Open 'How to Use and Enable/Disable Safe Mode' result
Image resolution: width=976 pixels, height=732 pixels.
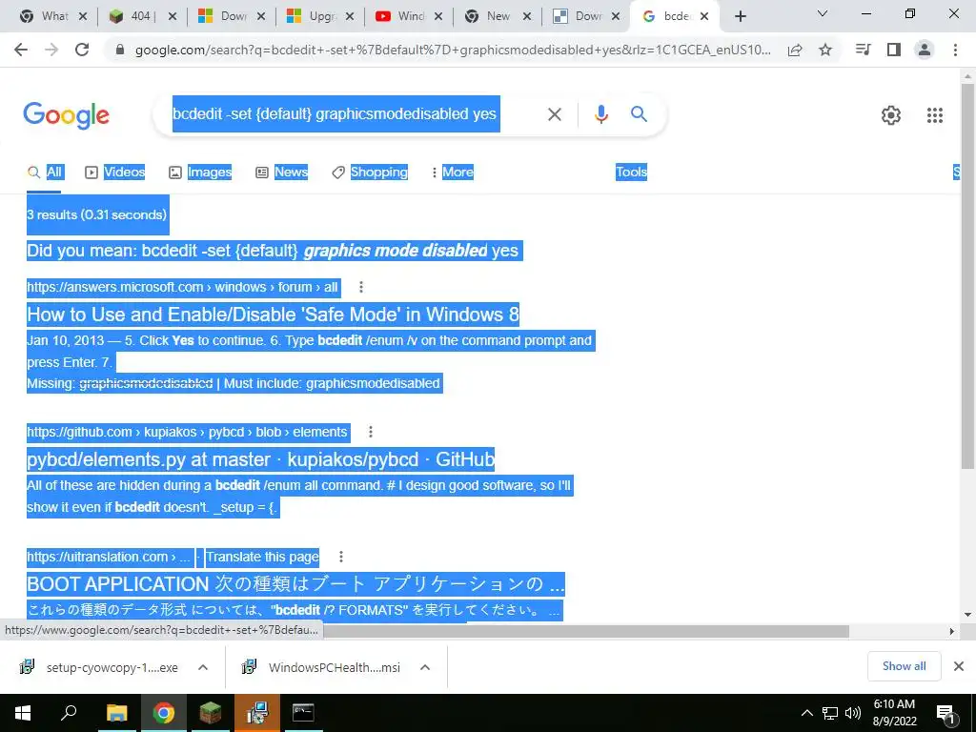(x=273, y=315)
